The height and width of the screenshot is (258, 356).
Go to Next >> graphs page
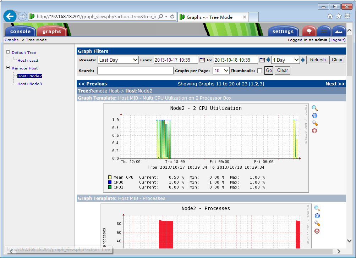(x=335, y=84)
